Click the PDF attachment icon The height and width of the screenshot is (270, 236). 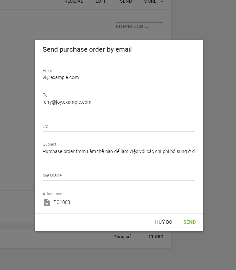point(47,202)
